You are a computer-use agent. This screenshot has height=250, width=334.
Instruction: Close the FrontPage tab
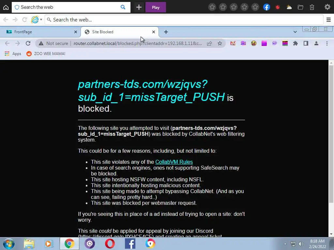pyautogui.click(x=76, y=32)
